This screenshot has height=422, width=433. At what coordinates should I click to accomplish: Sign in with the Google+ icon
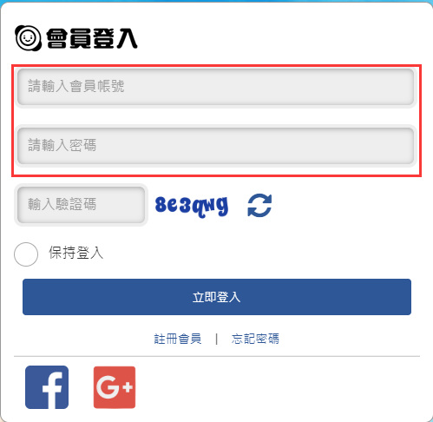click(115, 387)
